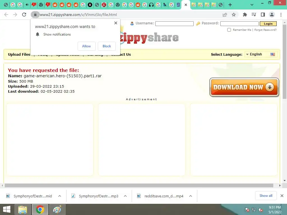Click the US flag icon
The image size is (287, 215).
click(x=273, y=54)
